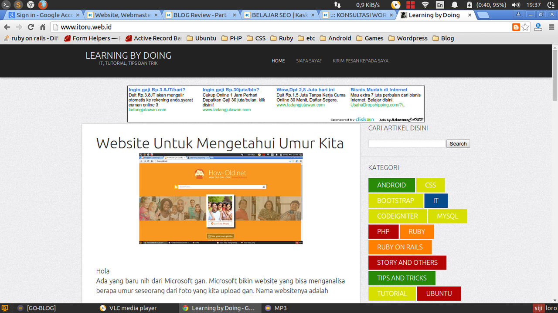The height and width of the screenshot is (313, 558).
Task: Open the VLC orange tray icon
Action: point(395,5)
